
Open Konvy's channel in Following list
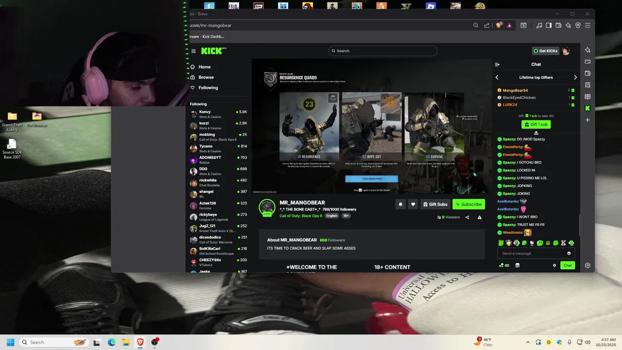pyautogui.click(x=218, y=114)
